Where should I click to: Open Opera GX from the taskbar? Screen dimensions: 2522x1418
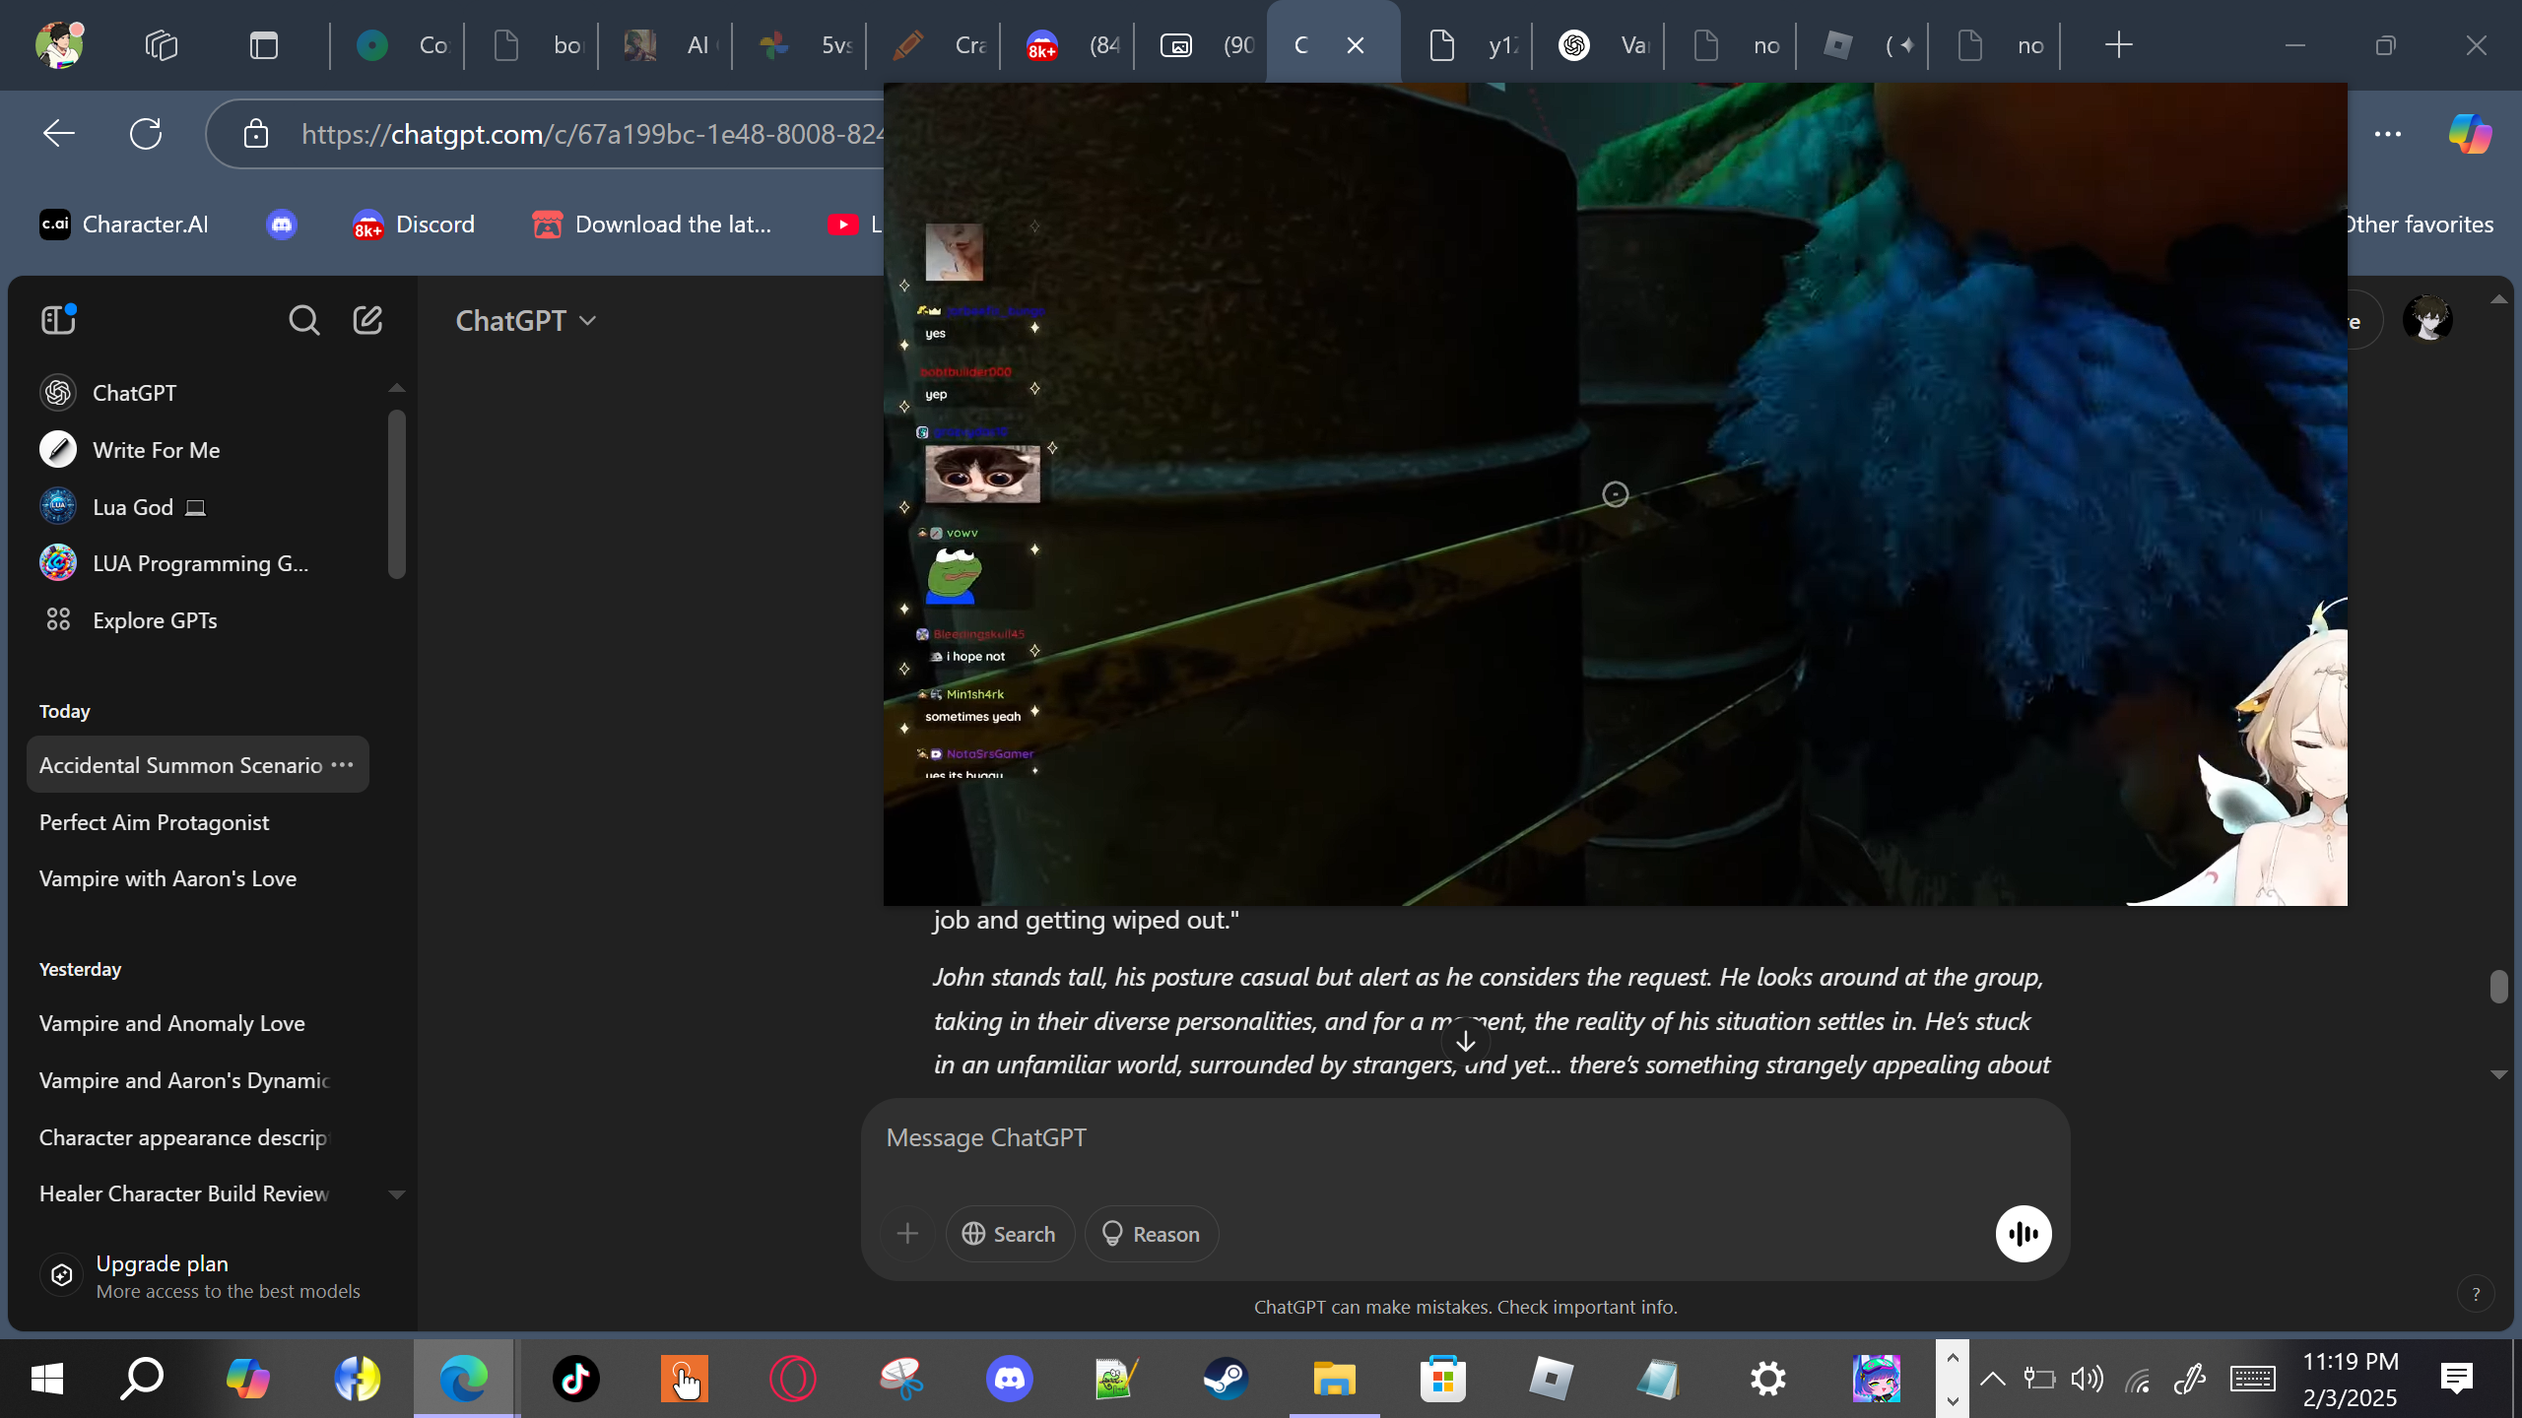tap(793, 1379)
